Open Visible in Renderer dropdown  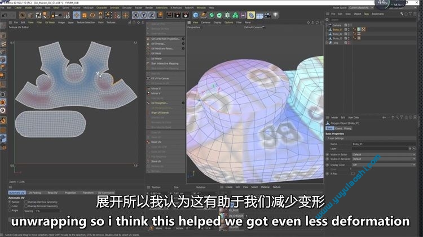click(x=384, y=159)
